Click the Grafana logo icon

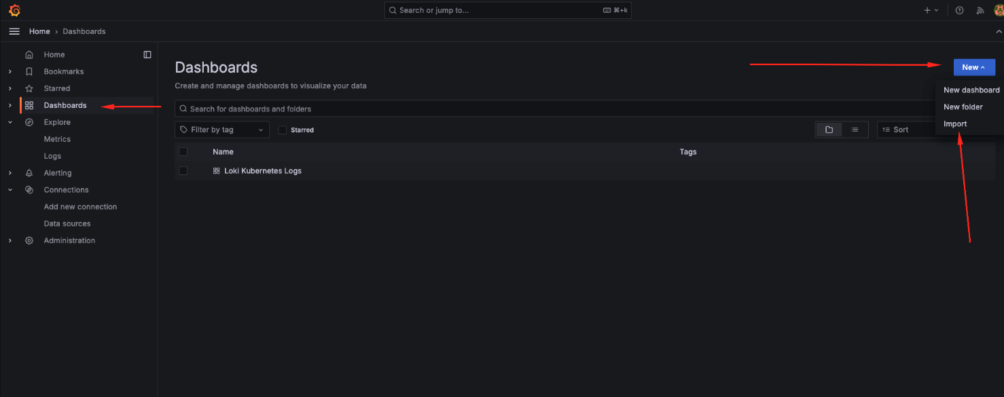pos(14,10)
